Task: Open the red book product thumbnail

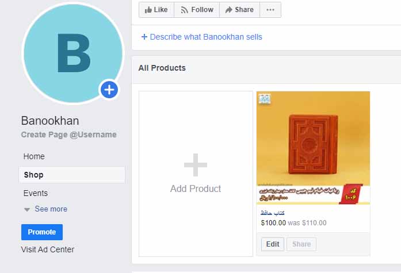Action: coord(314,148)
